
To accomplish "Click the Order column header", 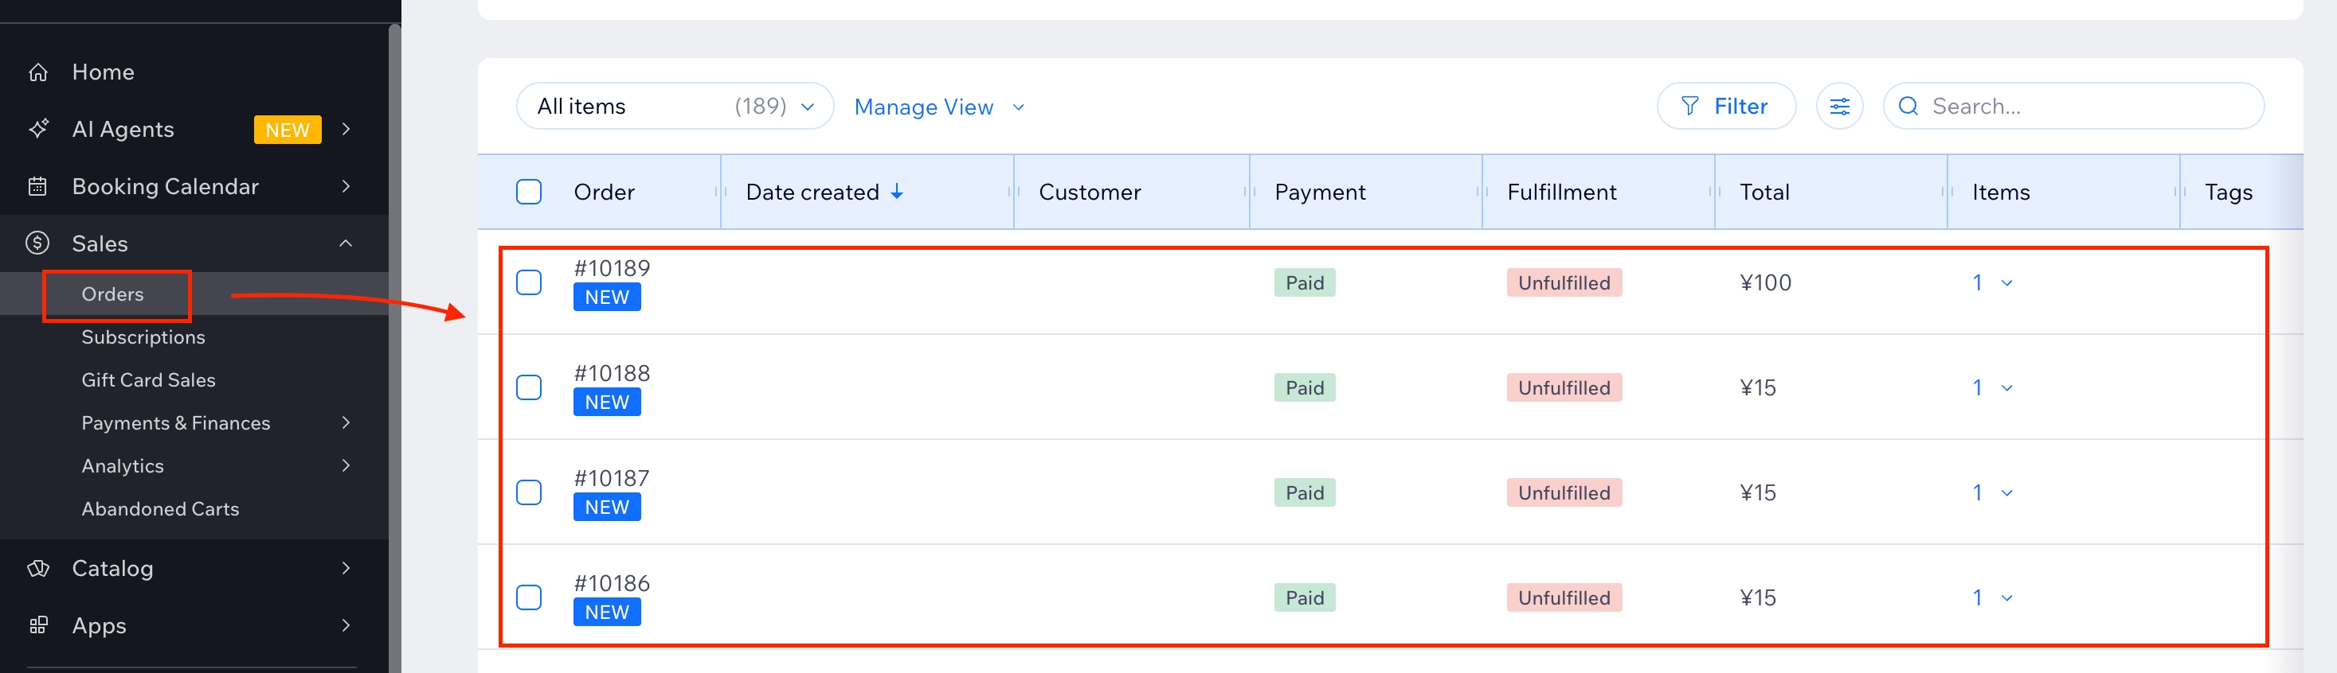I will pos(605,192).
